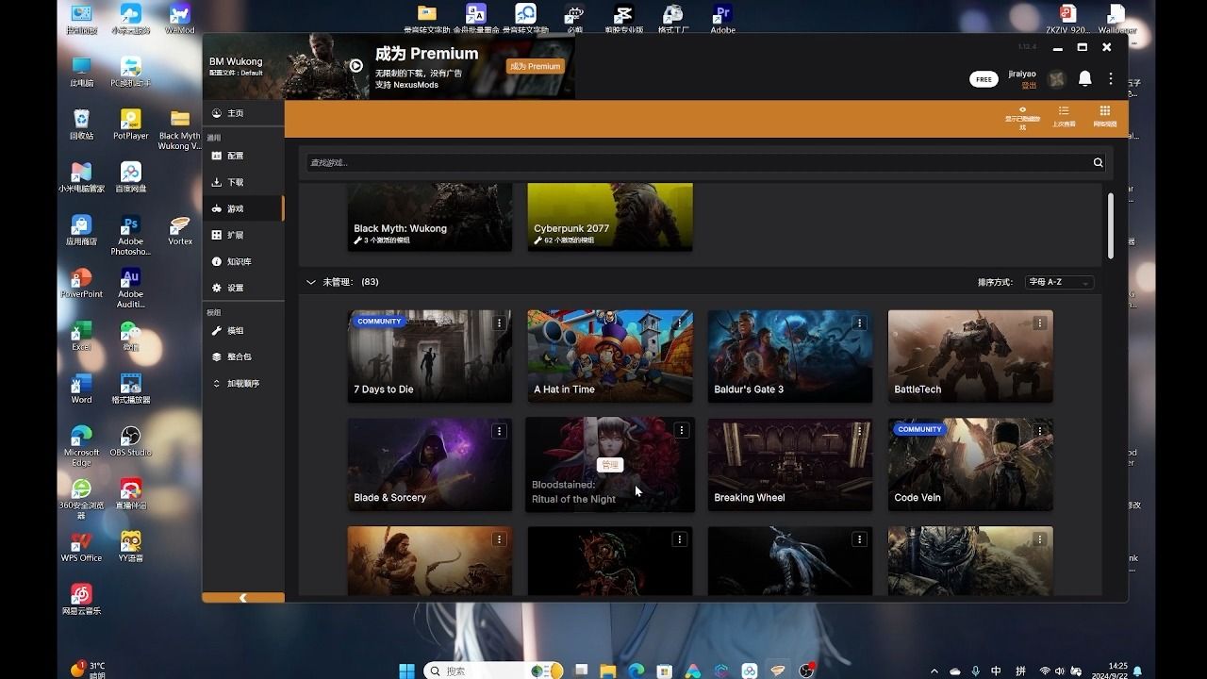Open the notifications bell
This screenshot has height=679, width=1207.
pos(1085,79)
